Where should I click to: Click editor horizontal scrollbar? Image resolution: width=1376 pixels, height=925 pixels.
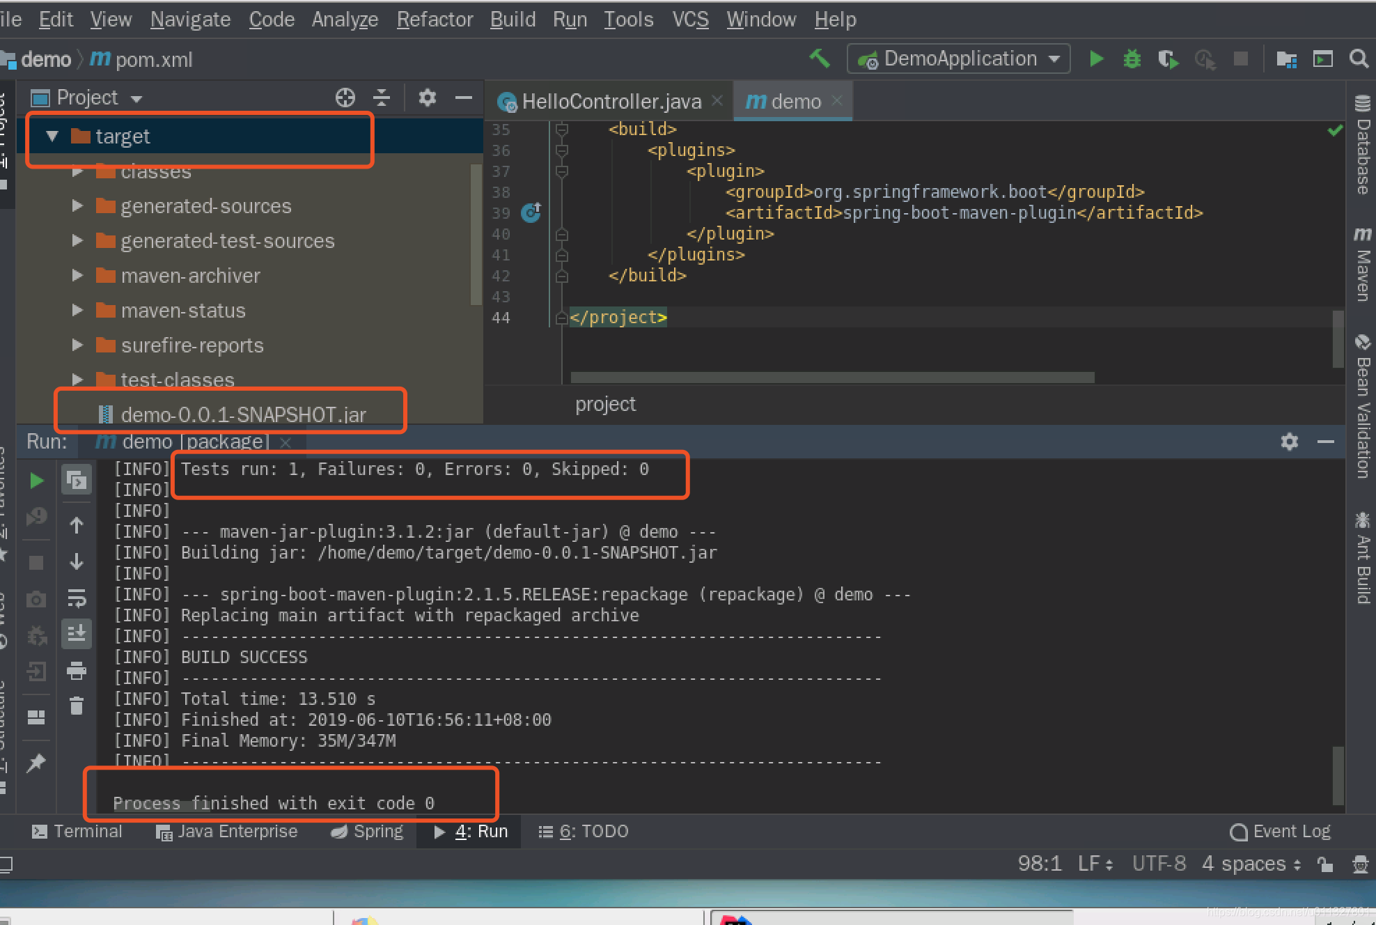(832, 378)
